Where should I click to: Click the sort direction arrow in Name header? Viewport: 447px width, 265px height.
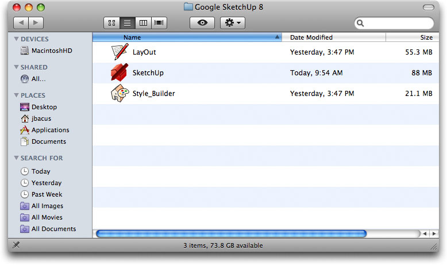pyautogui.click(x=277, y=37)
